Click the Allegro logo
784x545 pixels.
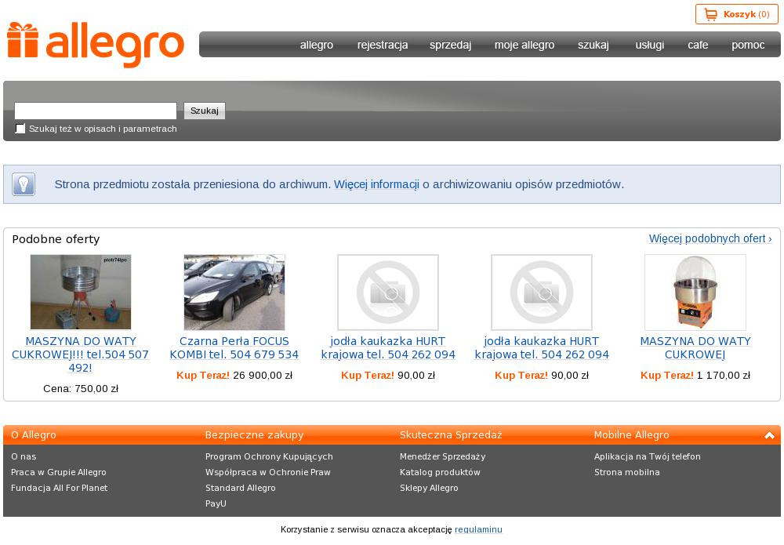pyautogui.click(x=96, y=45)
